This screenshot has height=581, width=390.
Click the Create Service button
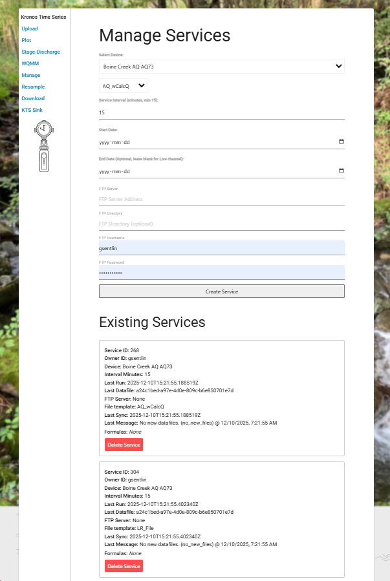[221, 291]
